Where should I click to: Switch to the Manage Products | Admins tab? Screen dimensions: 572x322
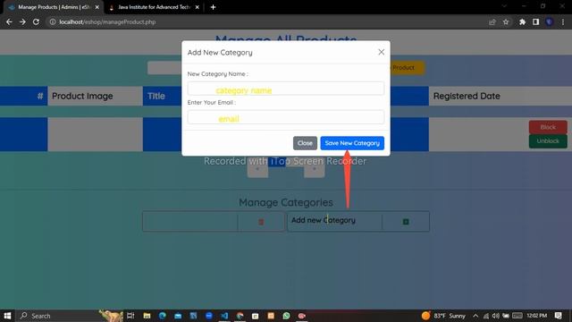tap(54, 7)
